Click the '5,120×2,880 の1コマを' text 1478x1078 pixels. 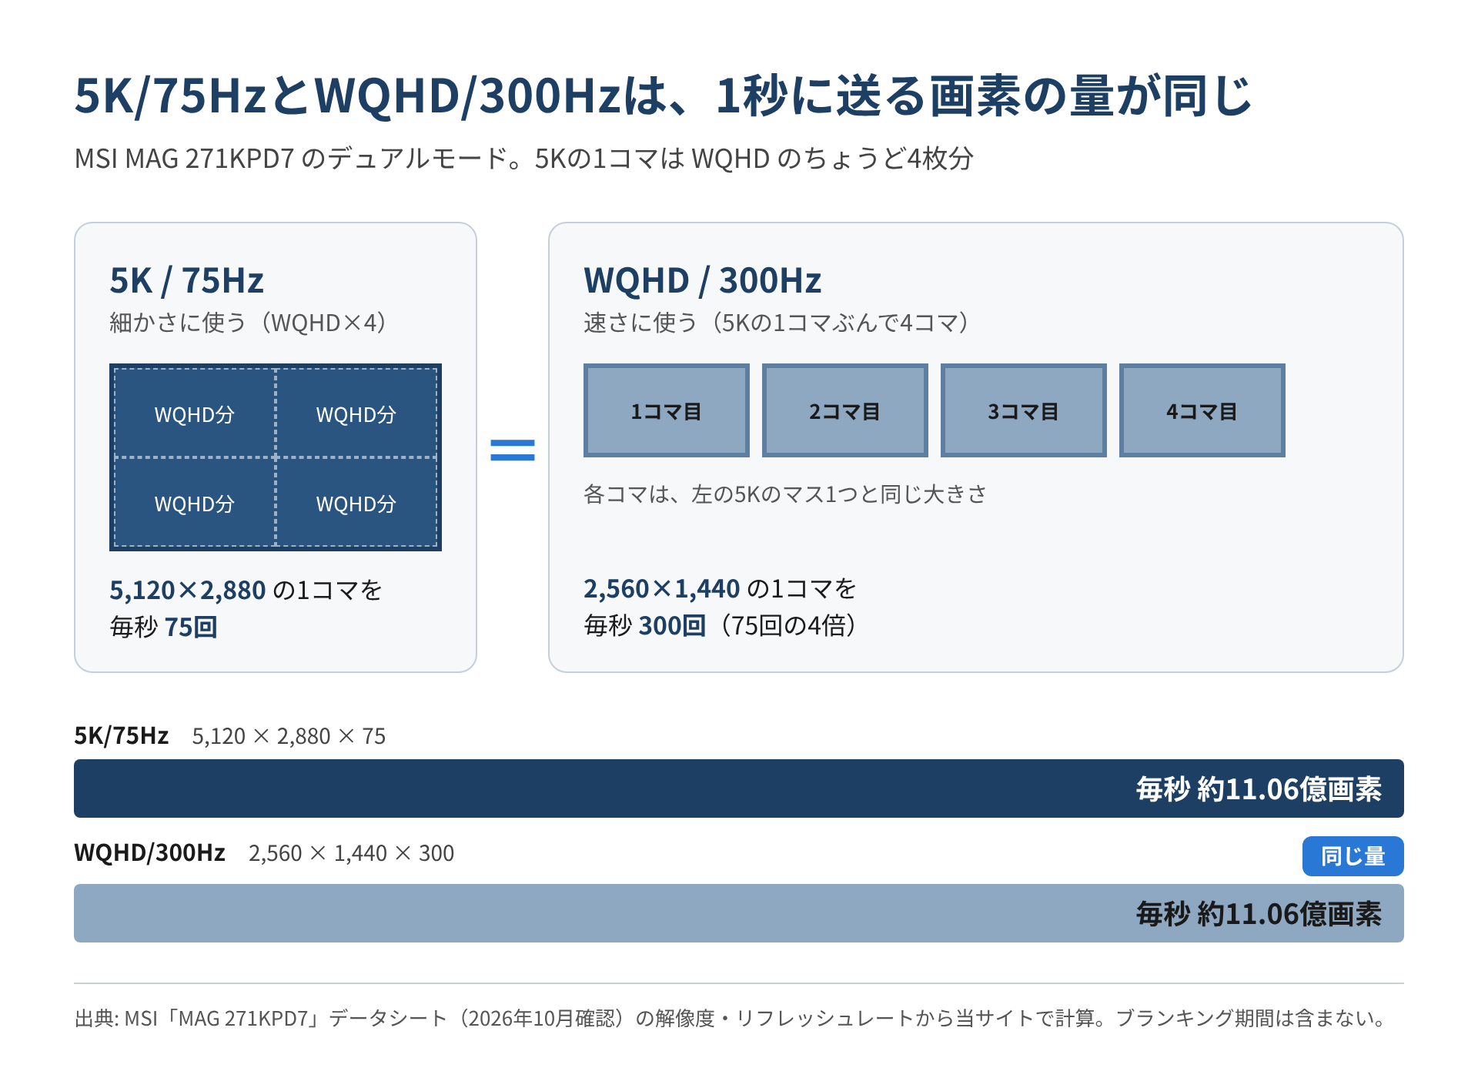(x=246, y=590)
